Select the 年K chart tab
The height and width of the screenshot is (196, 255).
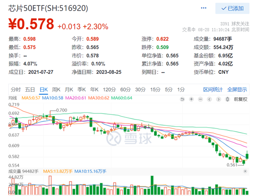click(94, 90)
